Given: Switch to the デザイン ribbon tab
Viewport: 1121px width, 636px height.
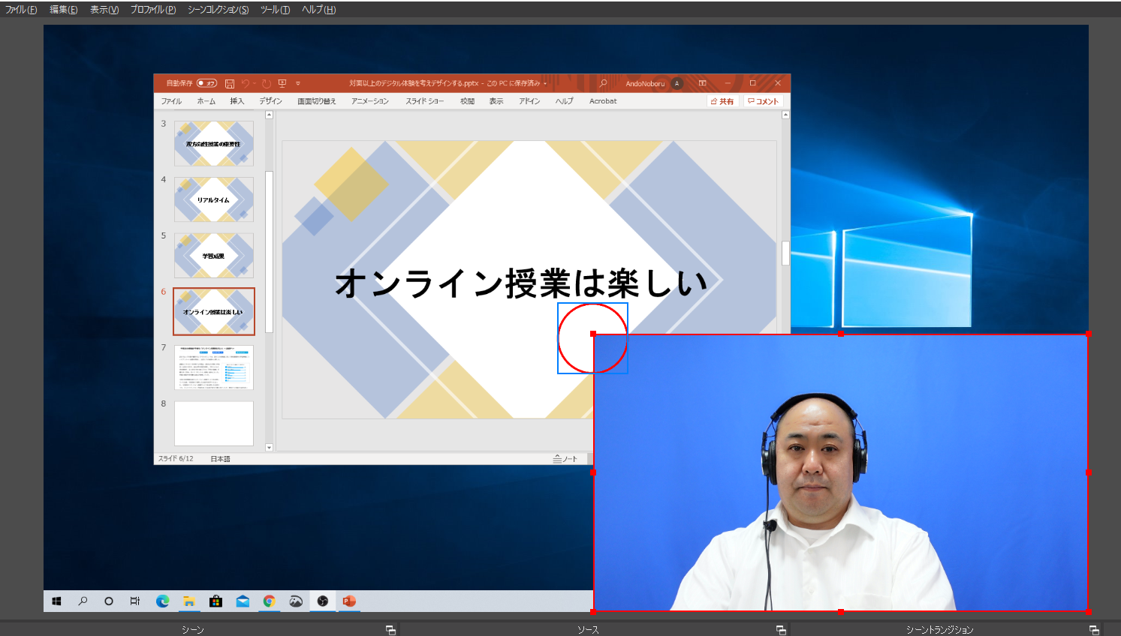Looking at the screenshot, I should click(x=271, y=101).
